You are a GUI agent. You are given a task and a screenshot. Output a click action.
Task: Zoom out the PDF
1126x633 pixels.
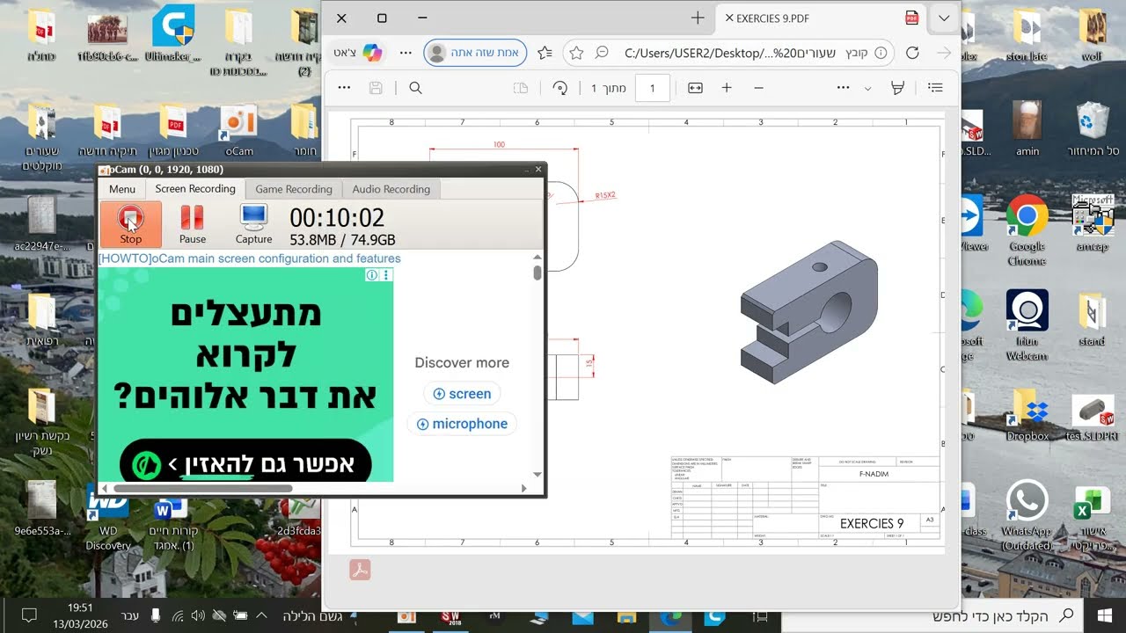(758, 88)
